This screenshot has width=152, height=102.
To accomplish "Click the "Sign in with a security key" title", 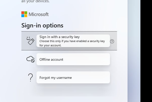I will point(60,37).
